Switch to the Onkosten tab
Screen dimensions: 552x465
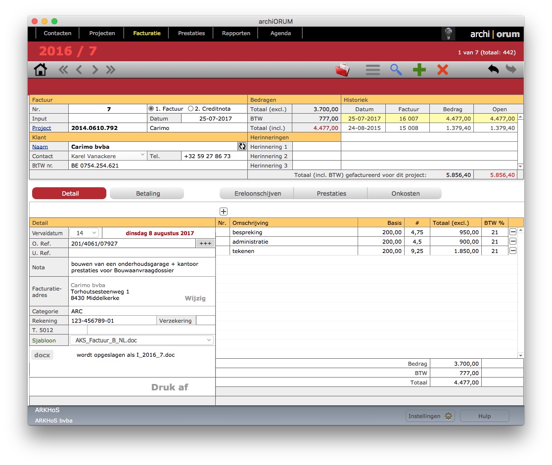tap(405, 193)
